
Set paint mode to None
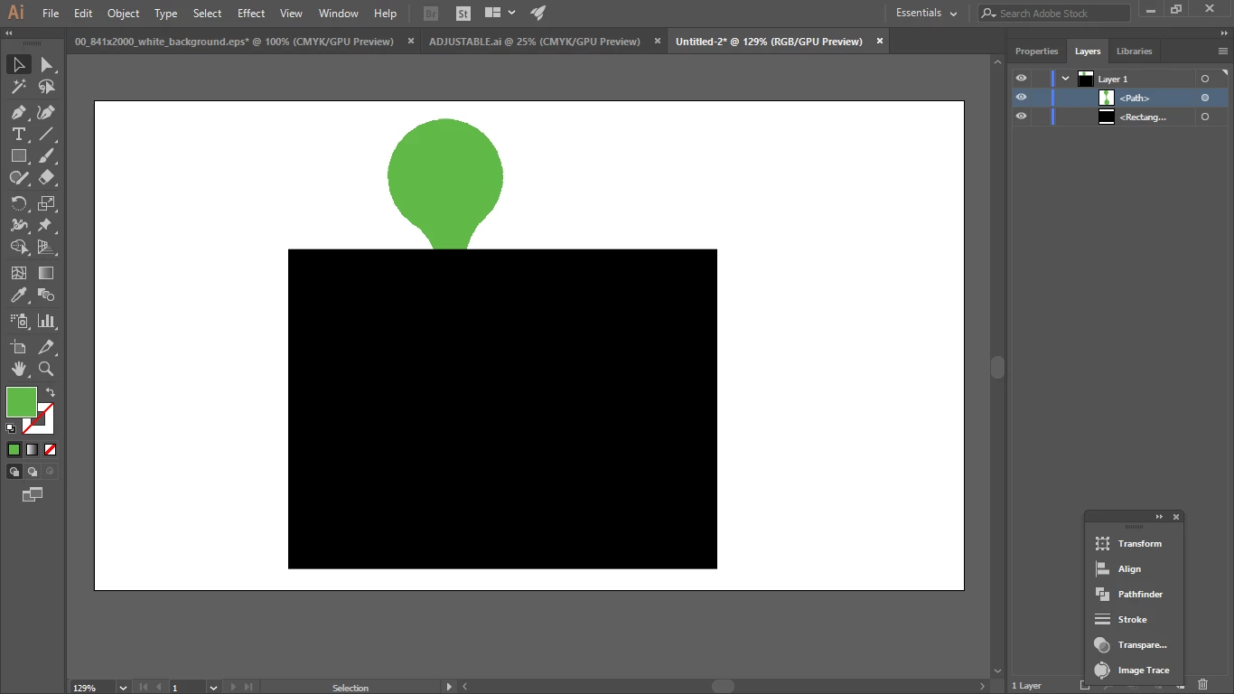point(51,449)
